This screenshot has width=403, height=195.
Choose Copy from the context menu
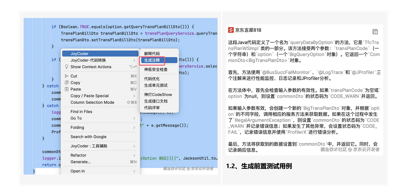coord(100,83)
